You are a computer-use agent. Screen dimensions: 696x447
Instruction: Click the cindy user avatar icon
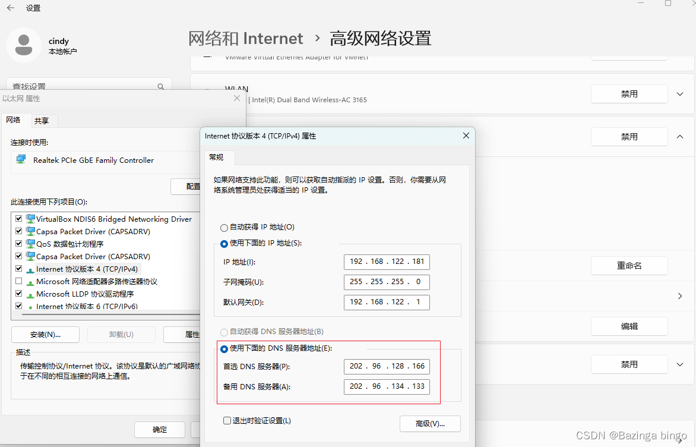tap(24, 45)
